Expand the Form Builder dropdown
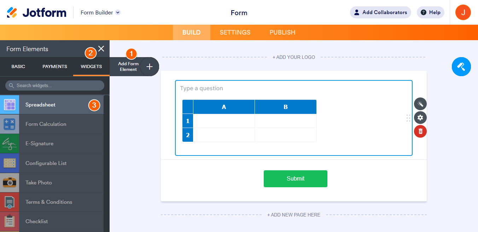 (118, 13)
